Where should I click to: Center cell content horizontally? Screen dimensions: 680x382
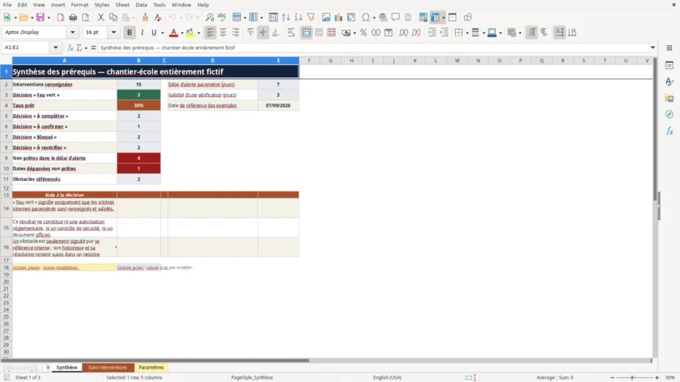click(x=223, y=32)
